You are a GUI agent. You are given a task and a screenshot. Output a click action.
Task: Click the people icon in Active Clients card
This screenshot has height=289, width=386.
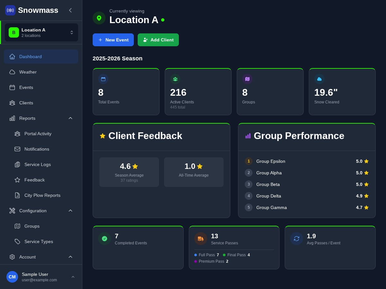[175, 79]
